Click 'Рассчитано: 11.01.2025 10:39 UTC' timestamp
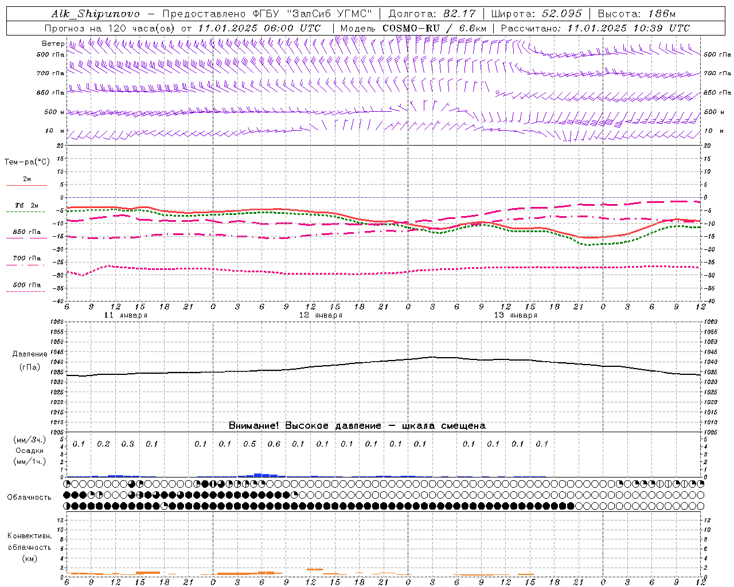734x587 pixels. click(595, 28)
